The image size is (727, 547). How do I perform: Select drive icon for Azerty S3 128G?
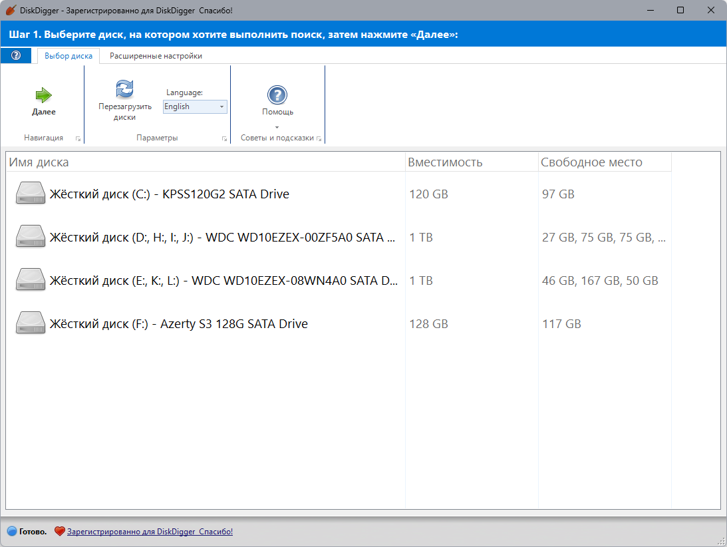tap(31, 323)
